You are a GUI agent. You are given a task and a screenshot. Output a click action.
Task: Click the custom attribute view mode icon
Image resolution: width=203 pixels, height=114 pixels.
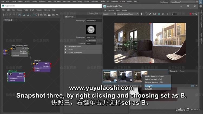[x=53, y=15]
